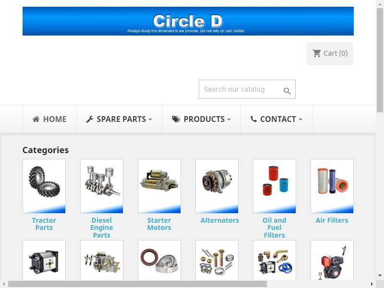
Task: Focus the Search our catalog field
Action: coord(247,89)
